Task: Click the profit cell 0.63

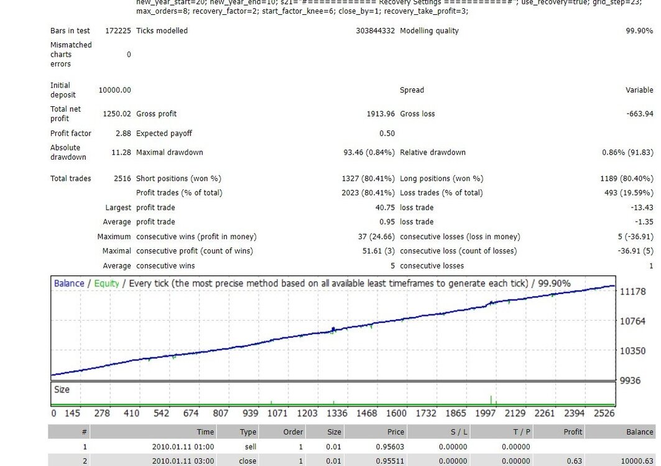Action: [x=574, y=461]
